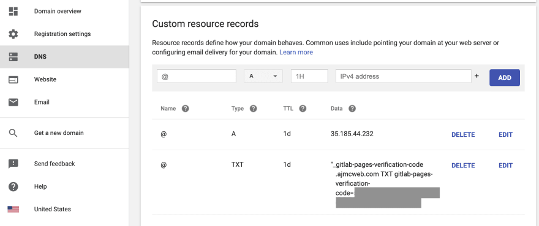Open Send feedback
The height and width of the screenshot is (226, 539).
[x=65, y=164]
